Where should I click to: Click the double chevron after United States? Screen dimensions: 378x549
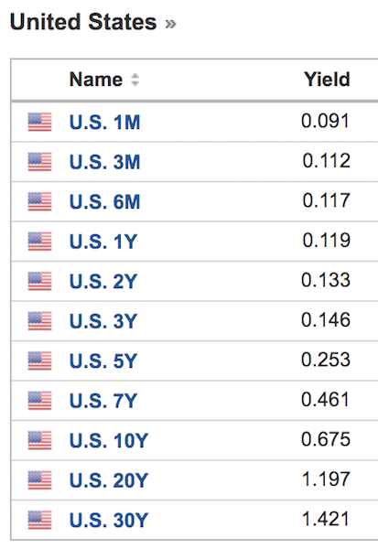tap(170, 24)
